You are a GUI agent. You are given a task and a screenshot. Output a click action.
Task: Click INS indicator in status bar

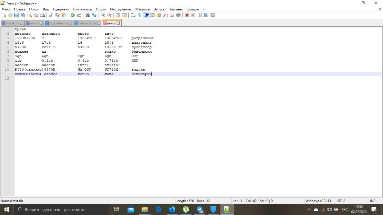373,201
